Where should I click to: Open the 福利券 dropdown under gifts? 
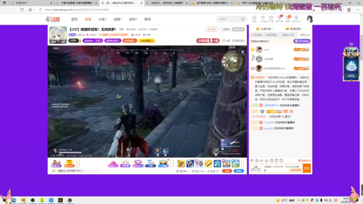(182, 171)
